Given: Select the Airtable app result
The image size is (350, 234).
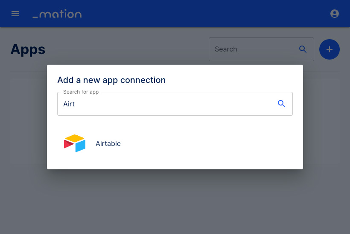Looking at the screenshot, I should [x=175, y=143].
